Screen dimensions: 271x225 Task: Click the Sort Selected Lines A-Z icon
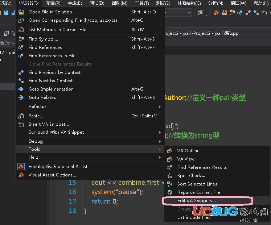point(170,184)
